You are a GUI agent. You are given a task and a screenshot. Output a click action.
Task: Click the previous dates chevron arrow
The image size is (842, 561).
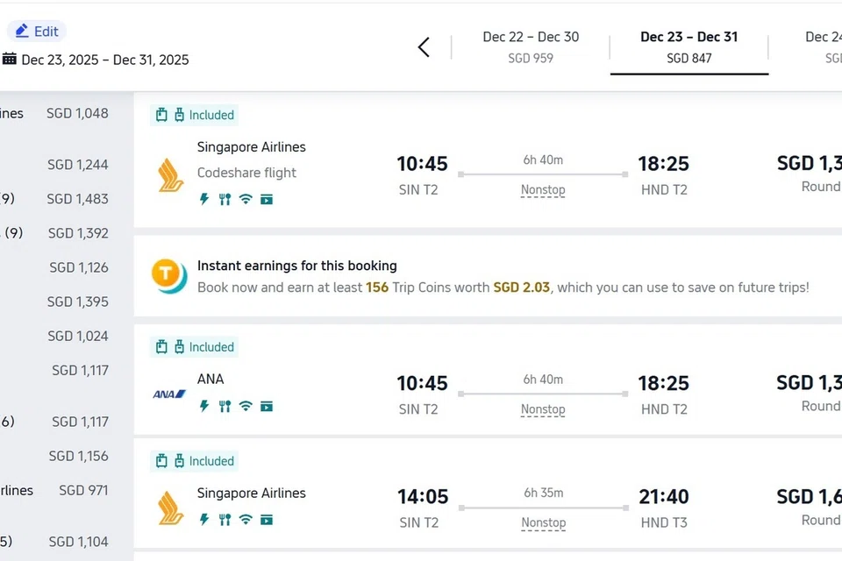click(424, 47)
